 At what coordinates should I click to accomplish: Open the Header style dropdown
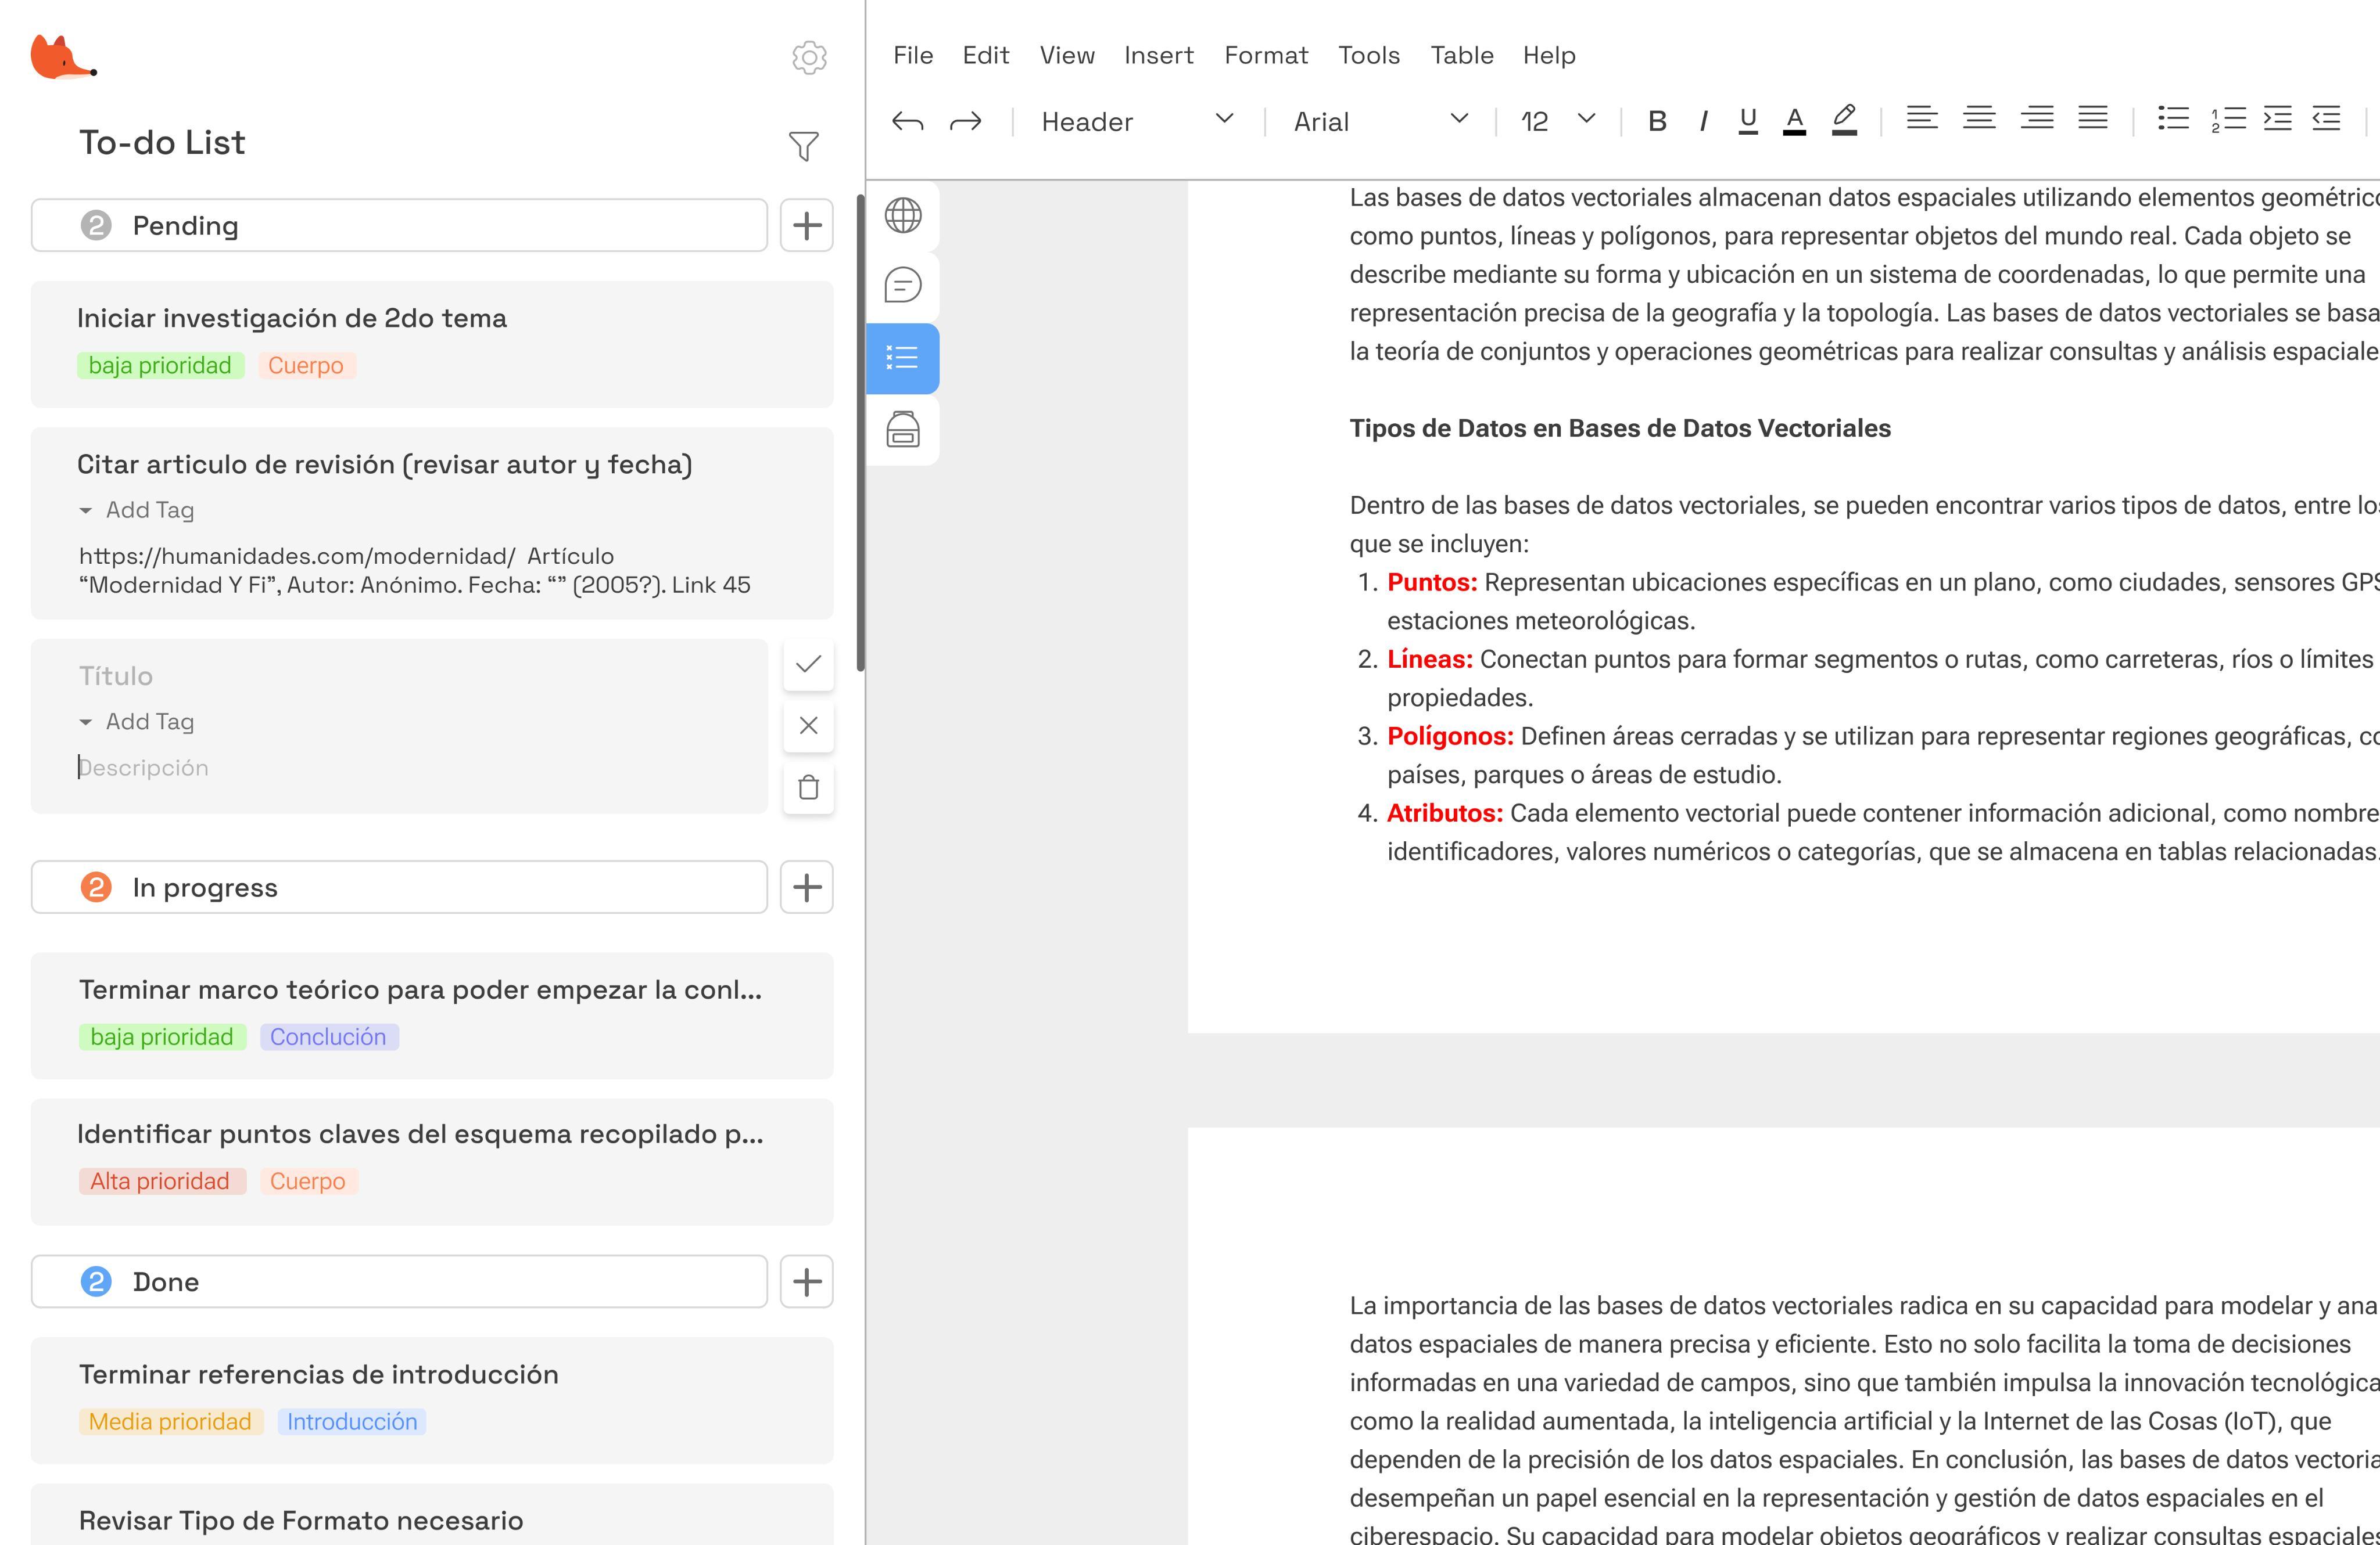(x=1136, y=122)
